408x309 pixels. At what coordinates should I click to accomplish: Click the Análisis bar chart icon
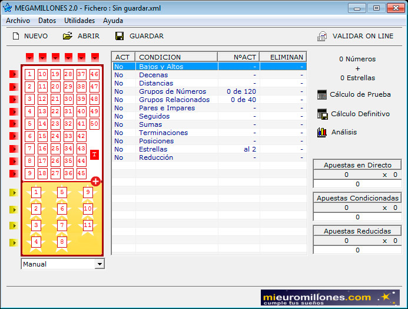pyautogui.click(x=322, y=132)
